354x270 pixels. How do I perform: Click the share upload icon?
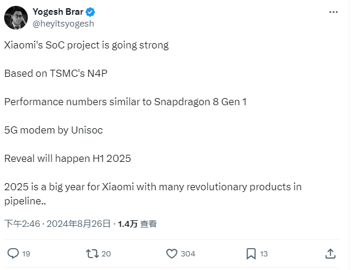[330, 253]
